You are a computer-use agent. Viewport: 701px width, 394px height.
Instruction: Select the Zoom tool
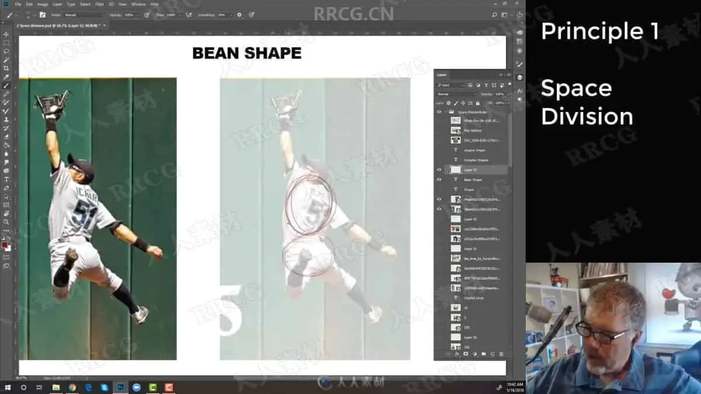click(x=6, y=222)
